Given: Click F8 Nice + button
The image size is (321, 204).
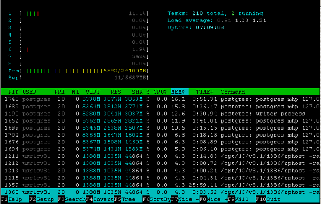Looking at the screenshot, I should pos(213,199).
